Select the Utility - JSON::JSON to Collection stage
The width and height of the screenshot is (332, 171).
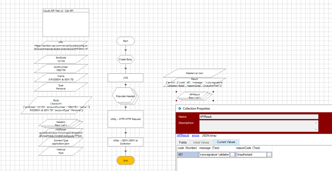coord(125,142)
